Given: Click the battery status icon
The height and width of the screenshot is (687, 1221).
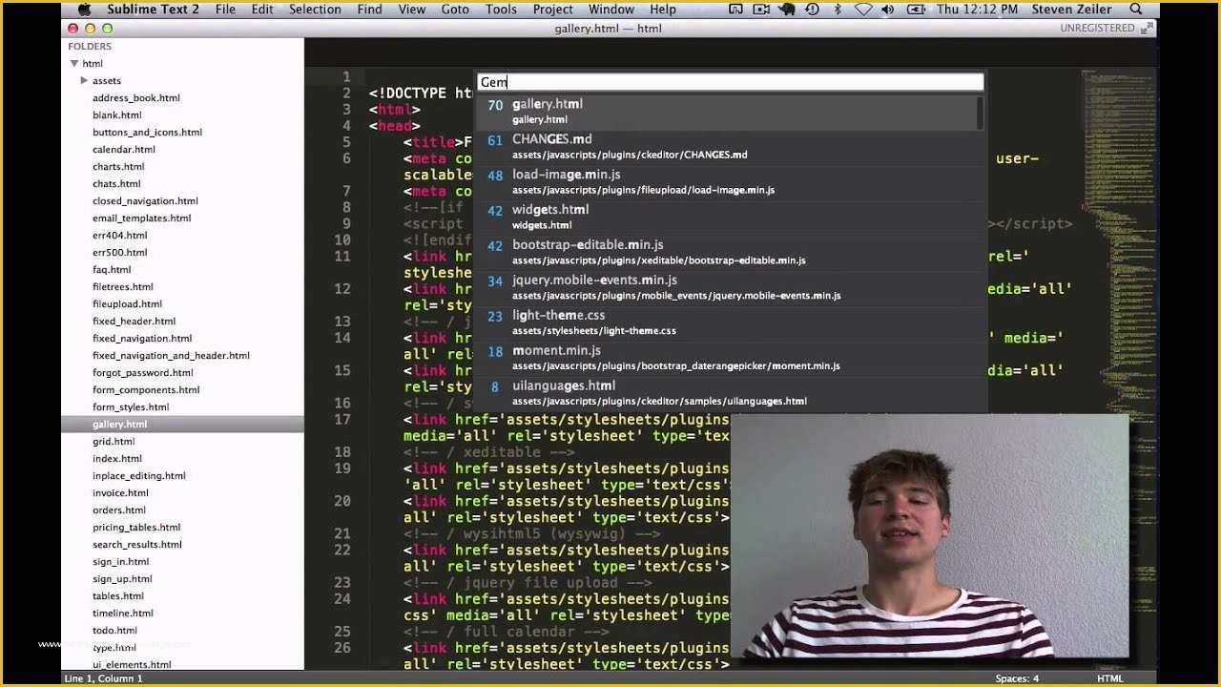Looking at the screenshot, I should click(918, 10).
